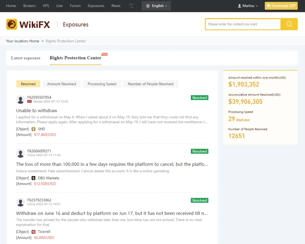Click the DBG Markets broker name
Screen dimensions: 305x244
coord(49,178)
